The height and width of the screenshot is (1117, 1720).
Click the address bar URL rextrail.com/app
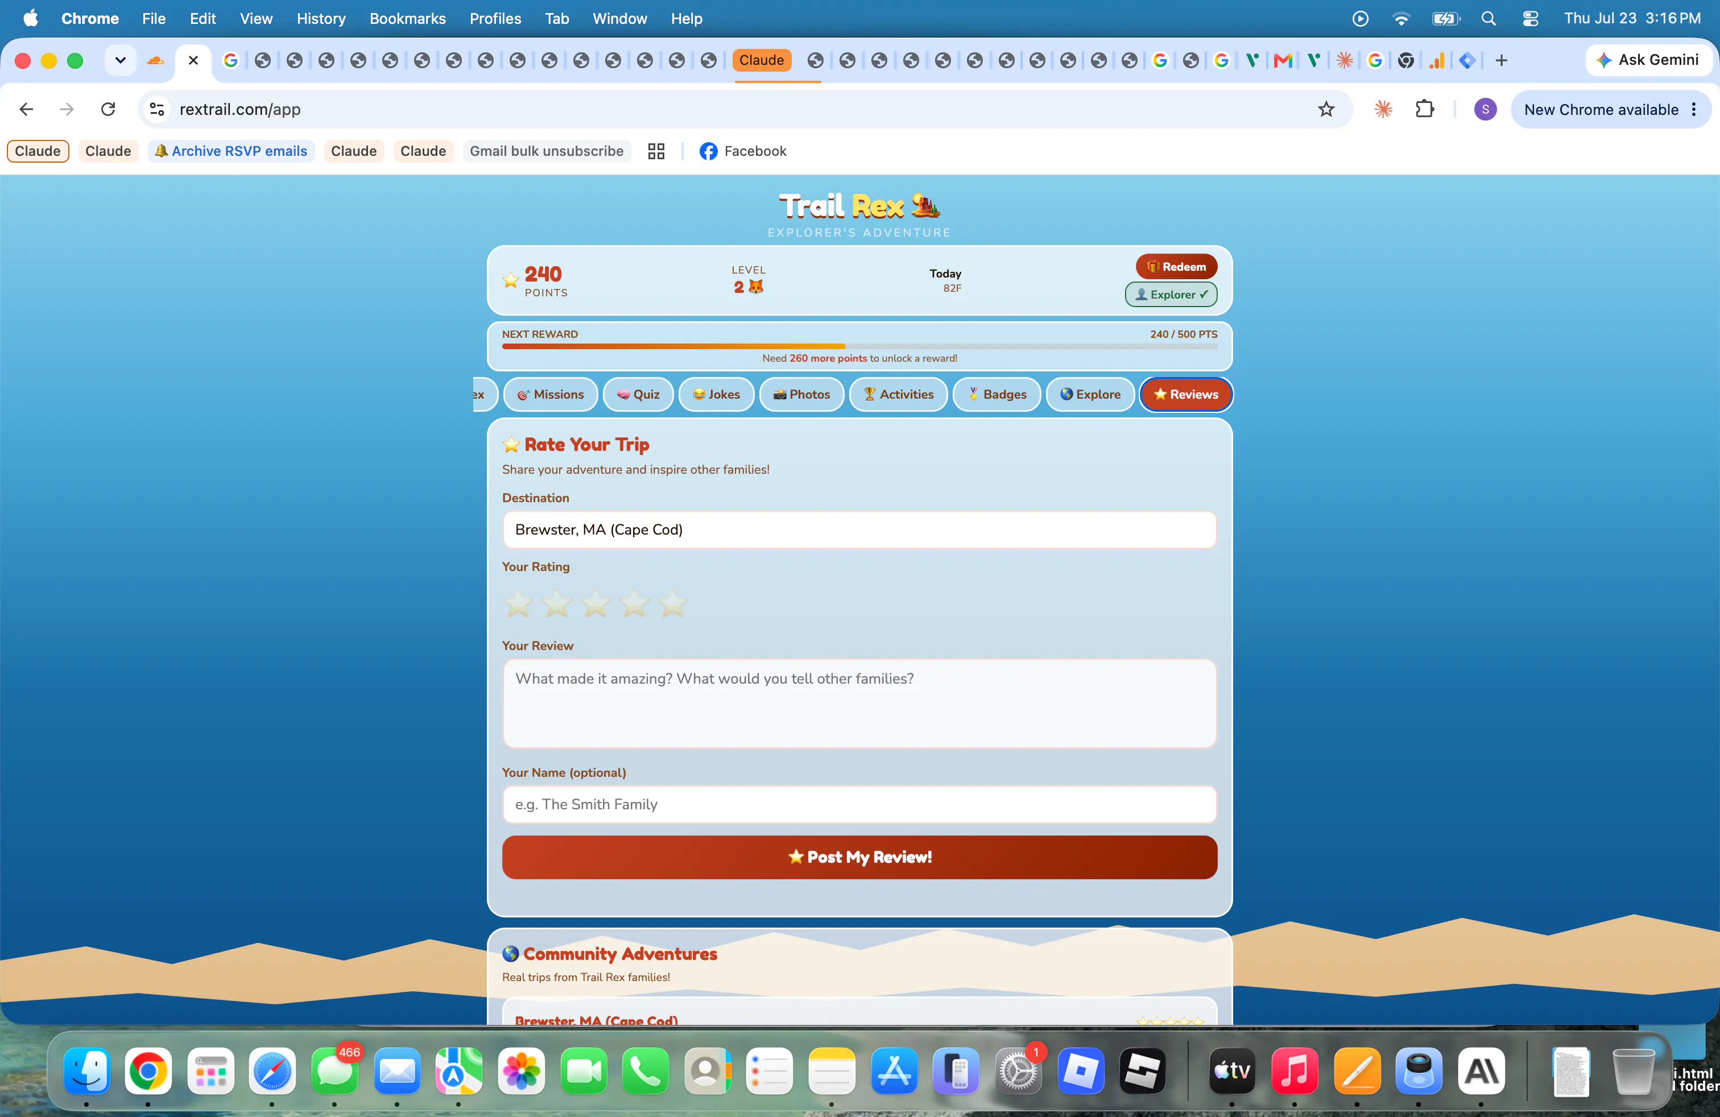[x=240, y=109]
